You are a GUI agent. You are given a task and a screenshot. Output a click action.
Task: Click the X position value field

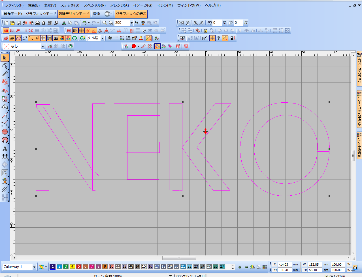(285, 265)
